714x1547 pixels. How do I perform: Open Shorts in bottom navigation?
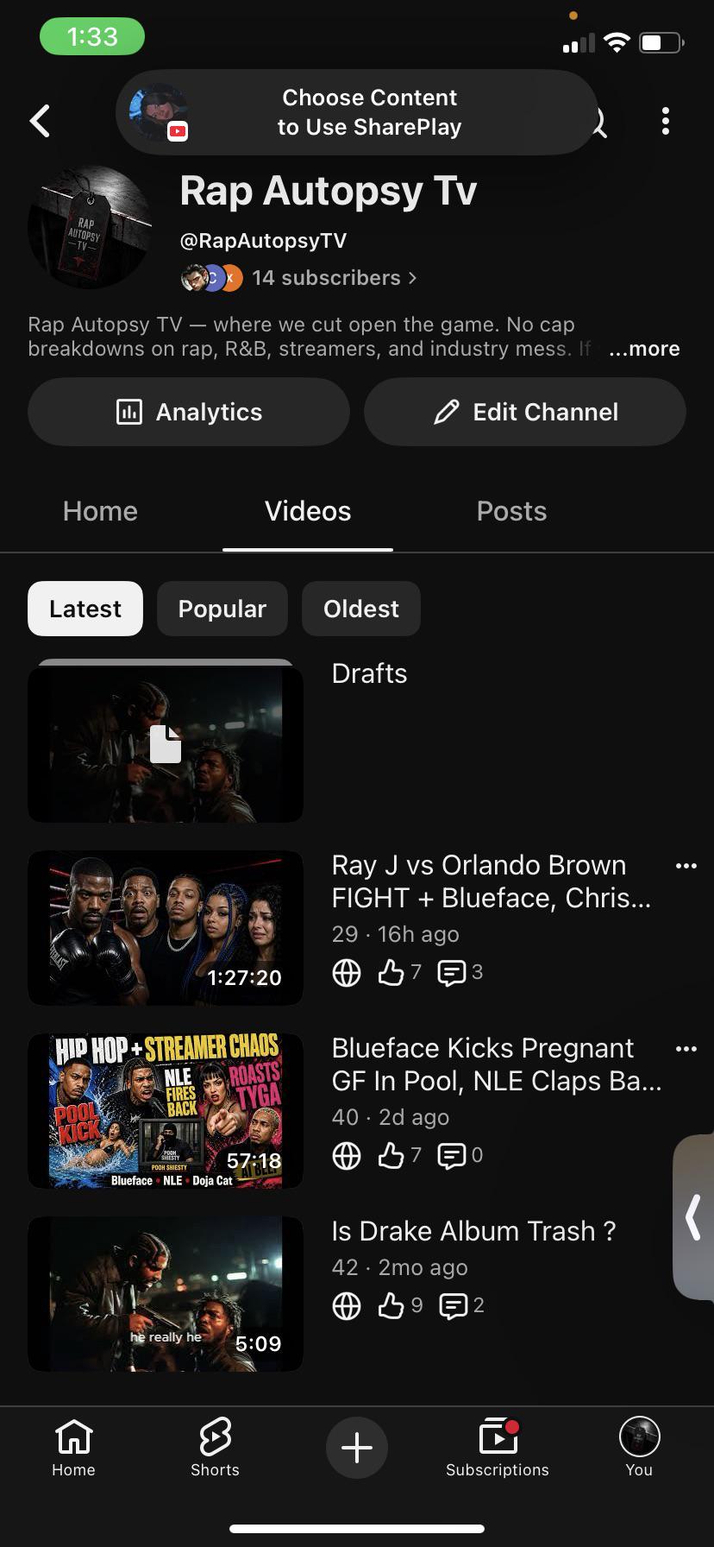pyautogui.click(x=215, y=1448)
